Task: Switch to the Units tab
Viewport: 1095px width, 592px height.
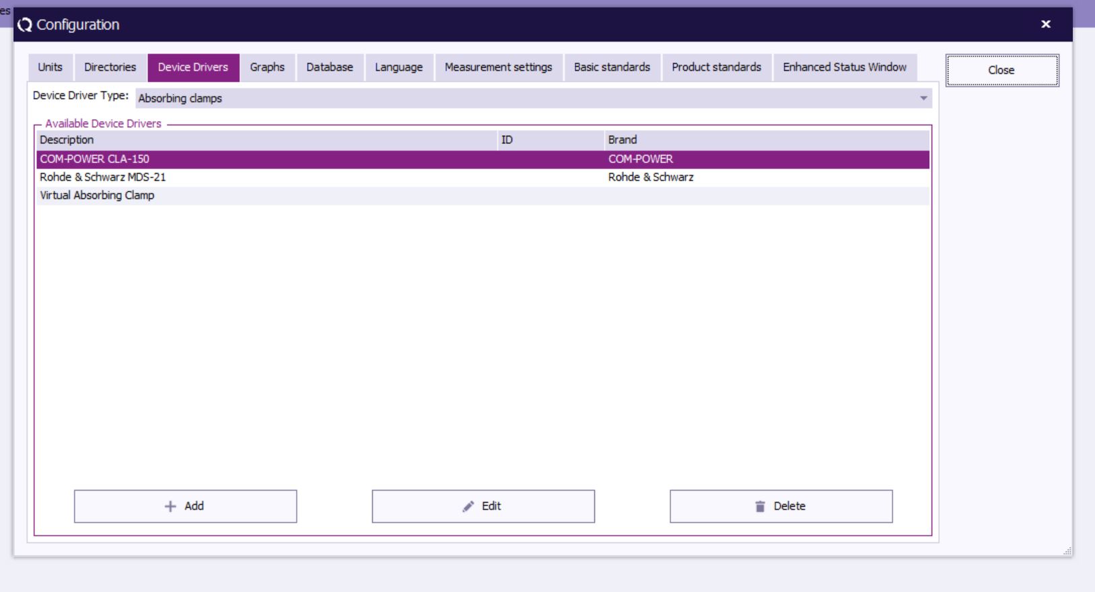Action: [x=50, y=67]
